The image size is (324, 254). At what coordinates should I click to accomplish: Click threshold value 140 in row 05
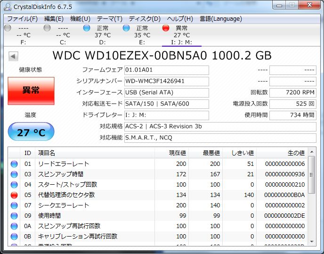(x=249, y=195)
